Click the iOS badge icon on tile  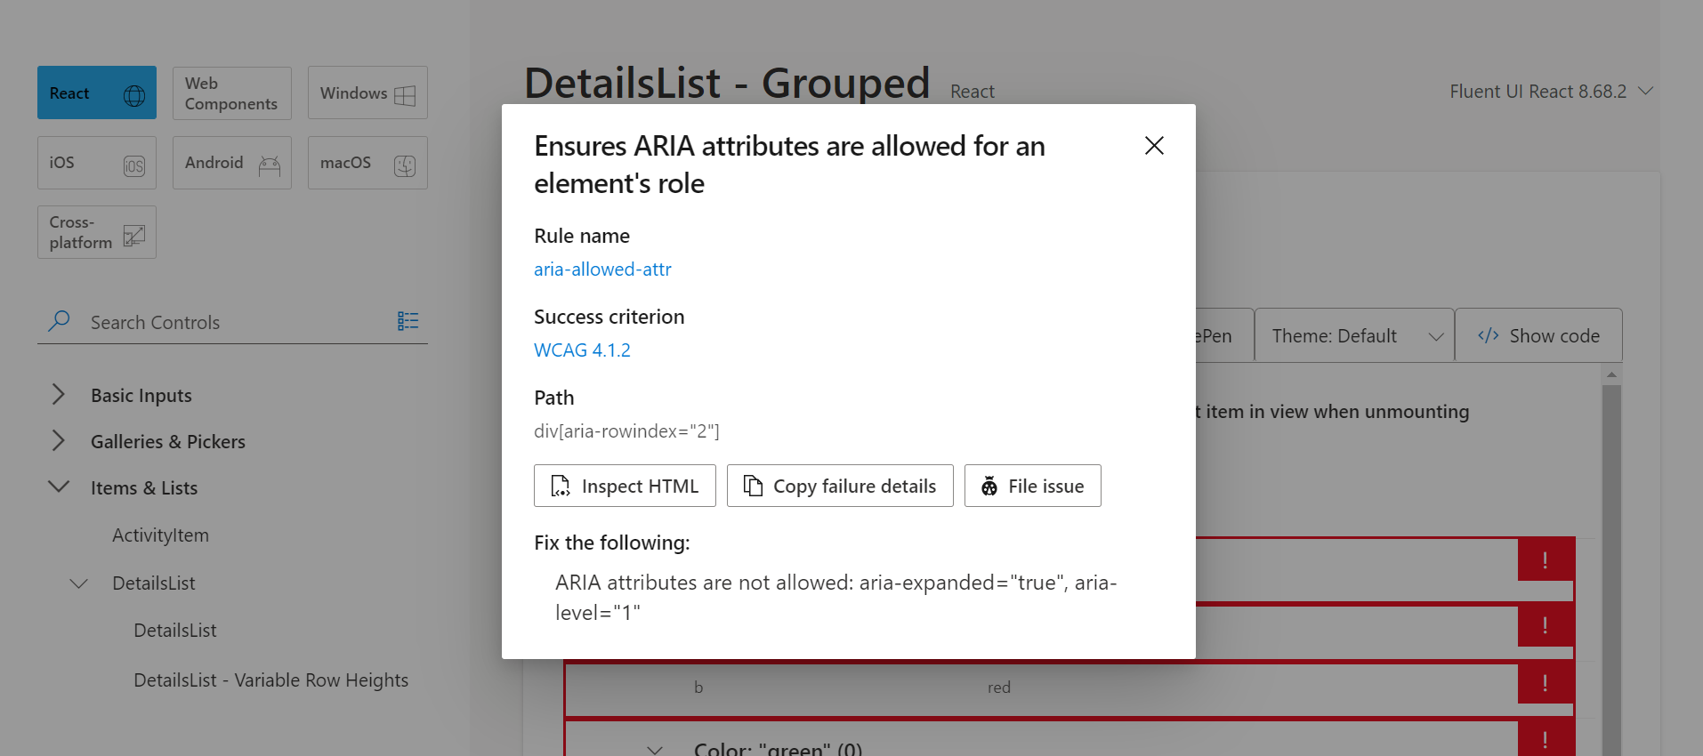[x=134, y=165]
